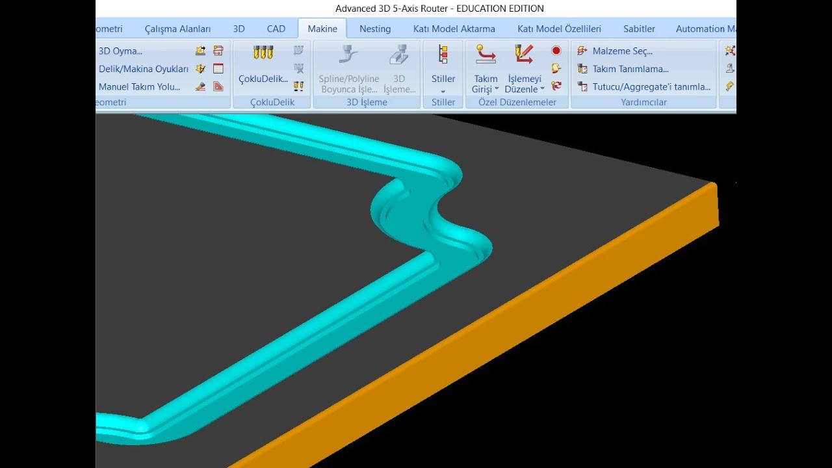Image resolution: width=832 pixels, height=468 pixels.
Task: Click the Stiller hierarchy icon
Action: (443, 55)
